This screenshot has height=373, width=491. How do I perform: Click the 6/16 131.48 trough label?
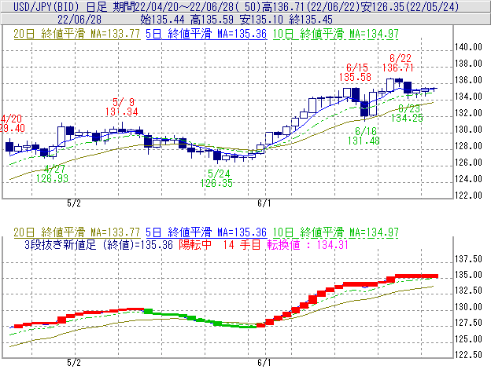[x=364, y=136]
